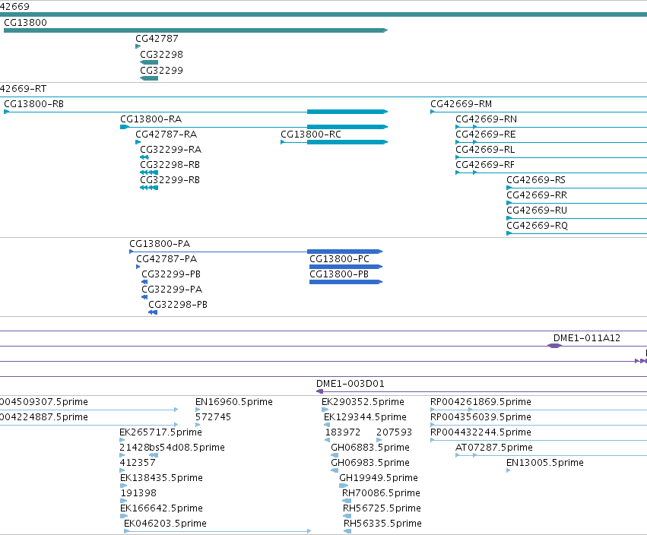Open the DME1-011A12 feature label
The image size is (647, 535).
pyautogui.click(x=587, y=338)
